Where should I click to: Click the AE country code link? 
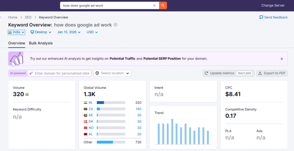(x=90, y=115)
